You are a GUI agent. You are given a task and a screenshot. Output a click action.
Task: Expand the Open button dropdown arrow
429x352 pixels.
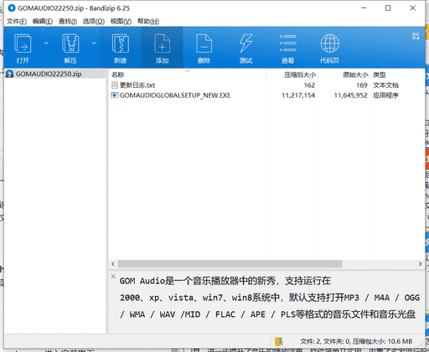coord(46,43)
